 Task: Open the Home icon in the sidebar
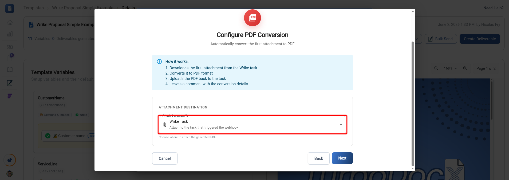click(10, 22)
